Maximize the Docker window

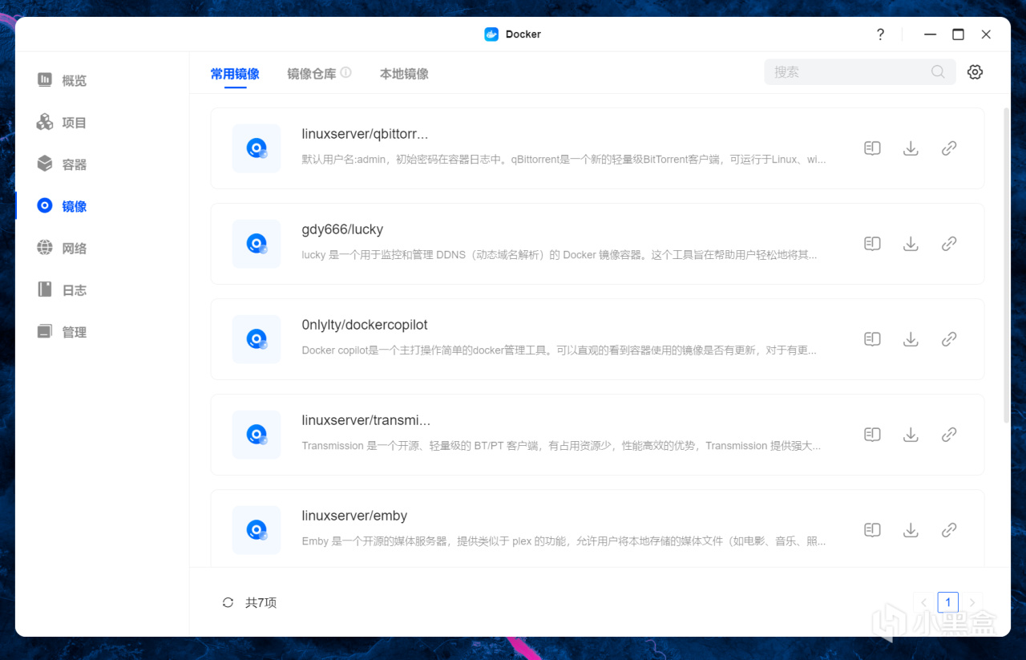(958, 34)
